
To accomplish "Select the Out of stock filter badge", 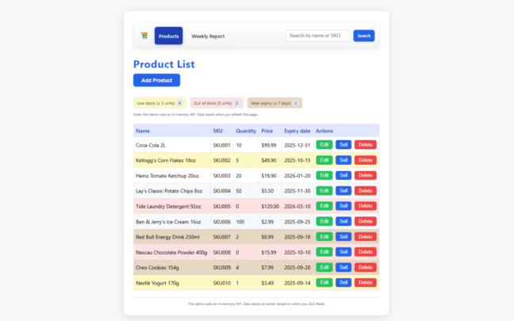I will (216, 103).
